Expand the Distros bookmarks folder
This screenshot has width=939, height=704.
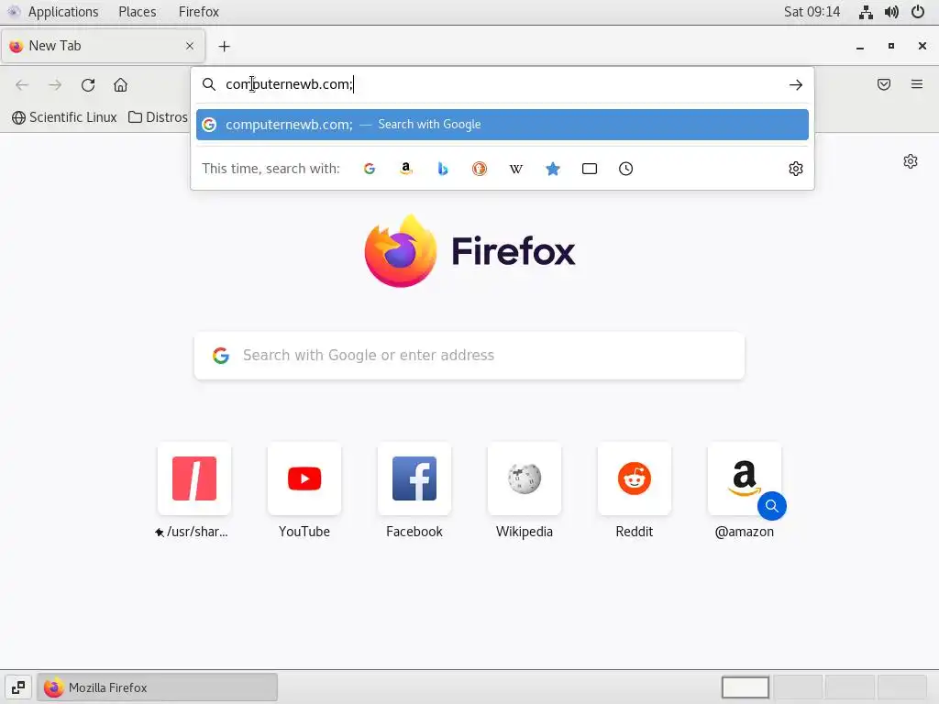coord(158,117)
